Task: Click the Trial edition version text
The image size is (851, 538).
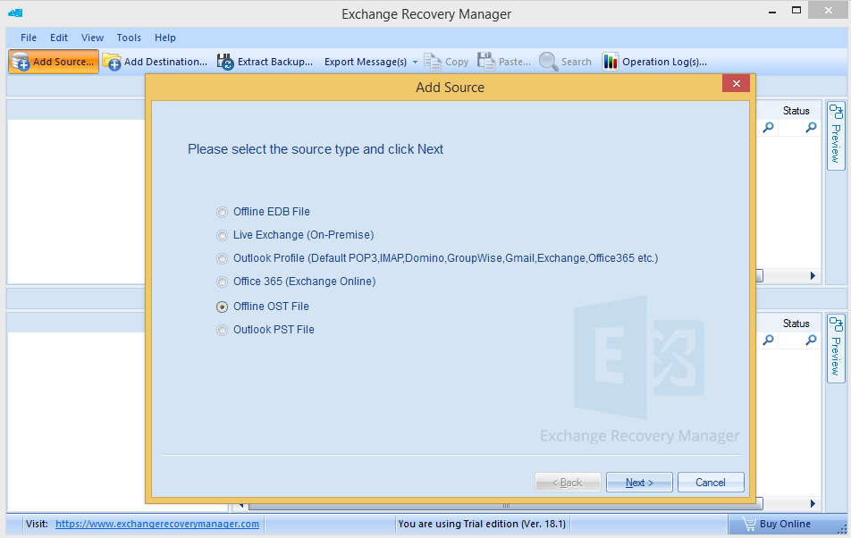Action: click(482, 524)
